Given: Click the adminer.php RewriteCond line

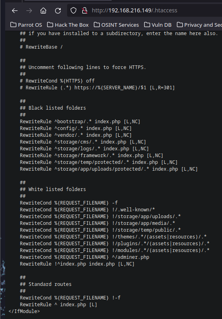Looking at the screenshot, I should (x=85, y=257).
